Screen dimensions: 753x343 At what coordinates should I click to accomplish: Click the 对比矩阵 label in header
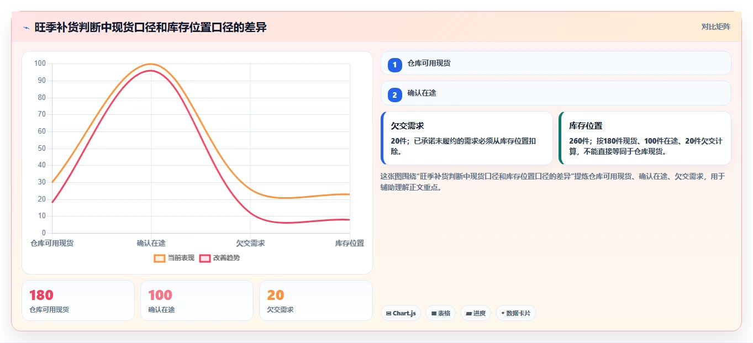click(x=716, y=27)
